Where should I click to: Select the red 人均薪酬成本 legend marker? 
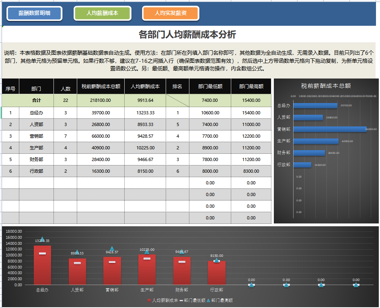point(149,300)
